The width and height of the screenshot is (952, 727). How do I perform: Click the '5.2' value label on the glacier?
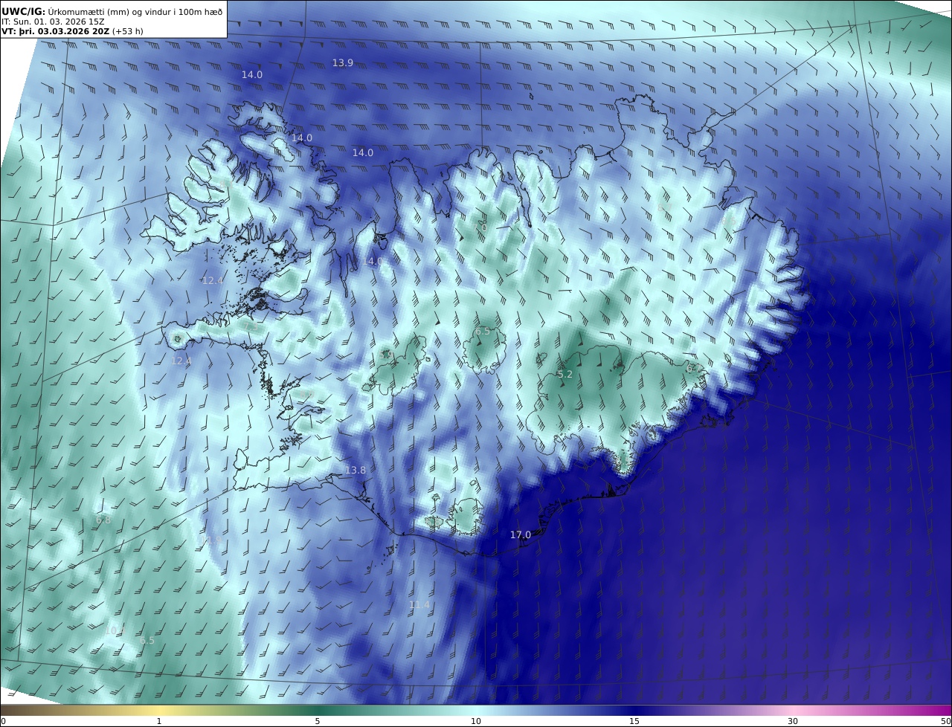[565, 375]
